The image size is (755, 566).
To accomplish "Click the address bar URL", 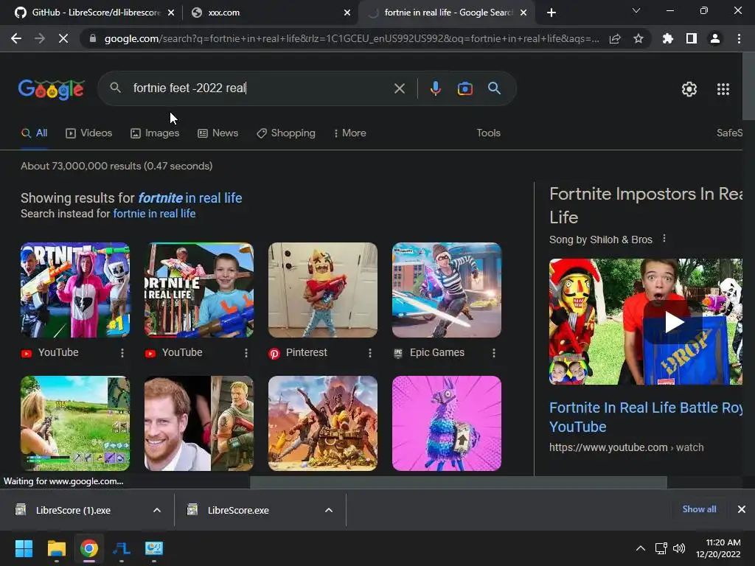I will point(352,38).
